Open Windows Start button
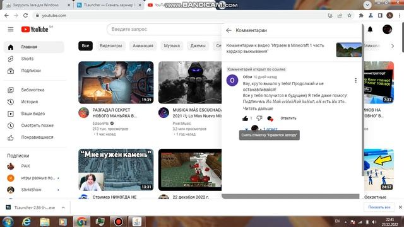 click(x=8, y=221)
